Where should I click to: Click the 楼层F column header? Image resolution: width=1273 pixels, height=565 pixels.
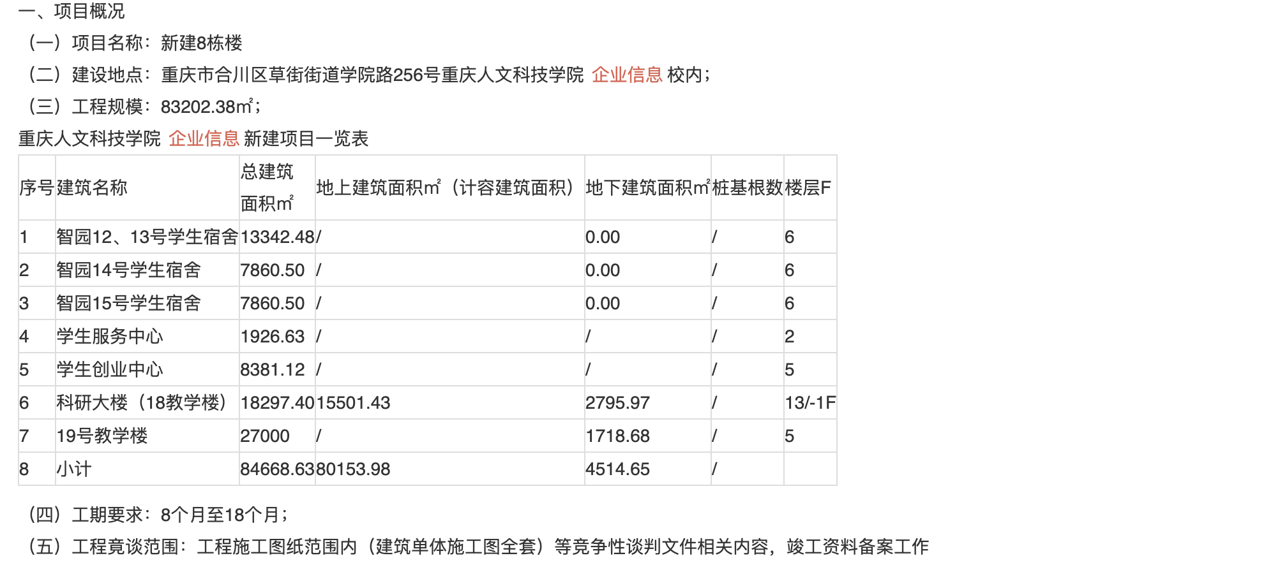pyautogui.click(x=808, y=187)
